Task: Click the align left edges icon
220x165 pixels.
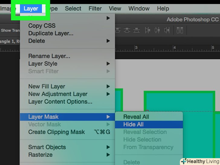Action: click(147, 30)
